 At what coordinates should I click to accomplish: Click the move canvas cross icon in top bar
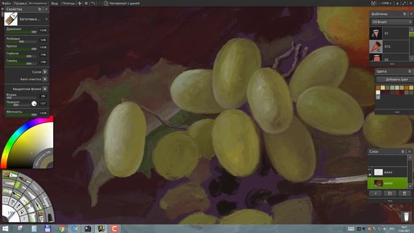80,3
